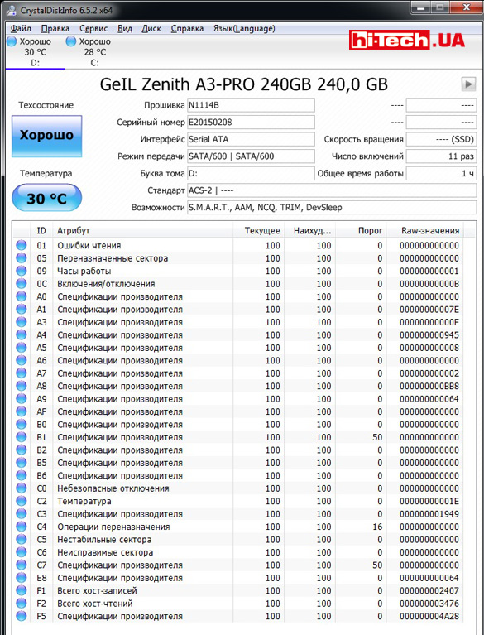Image resolution: width=484 pixels, height=635 pixels.
Task: Click the Raw-значения column header
Action: pyautogui.click(x=425, y=230)
